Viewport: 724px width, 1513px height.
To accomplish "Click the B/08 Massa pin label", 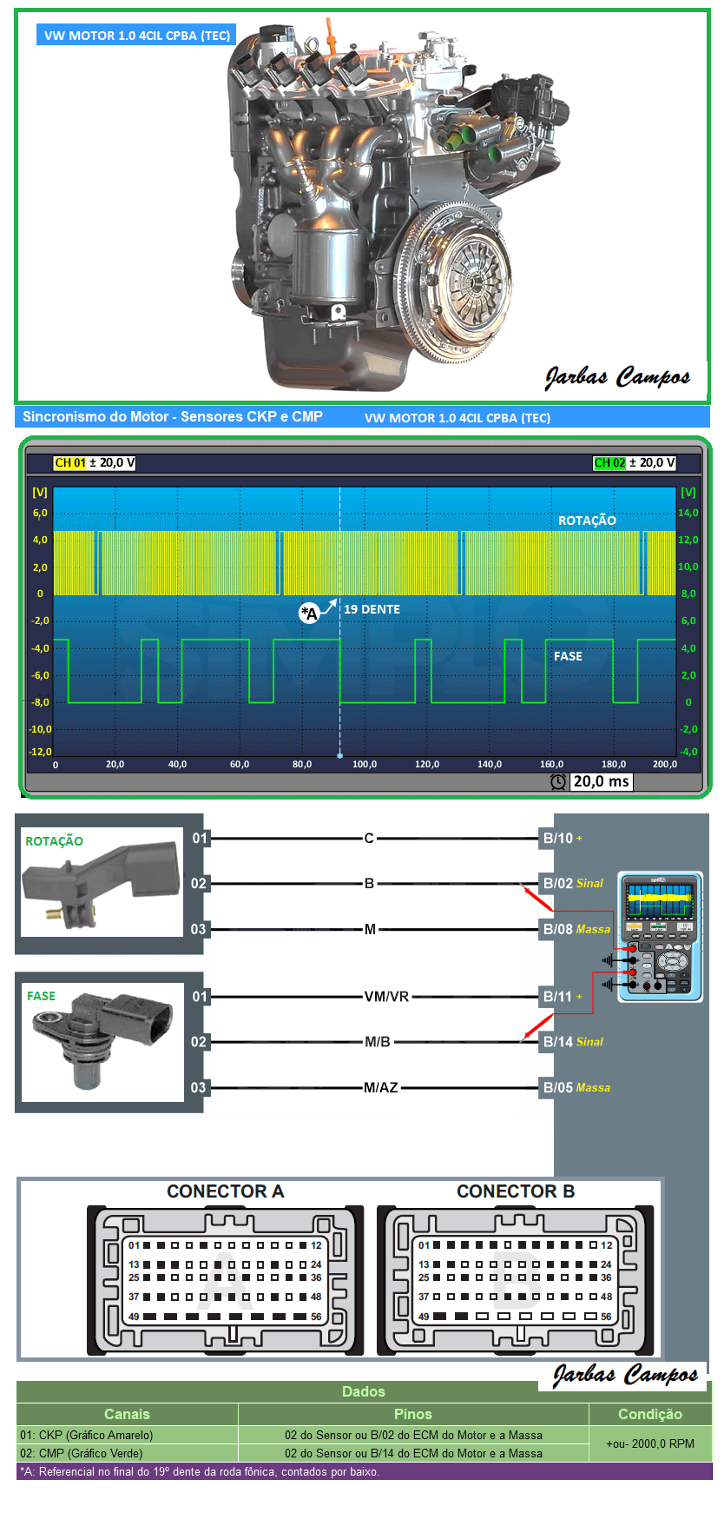I will click(x=576, y=929).
